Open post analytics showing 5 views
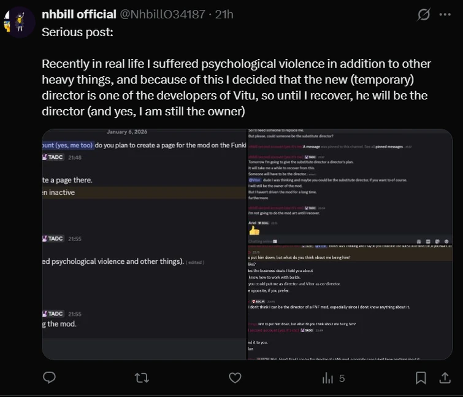This screenshot has height=397, width=463. [x=333, y=379]
